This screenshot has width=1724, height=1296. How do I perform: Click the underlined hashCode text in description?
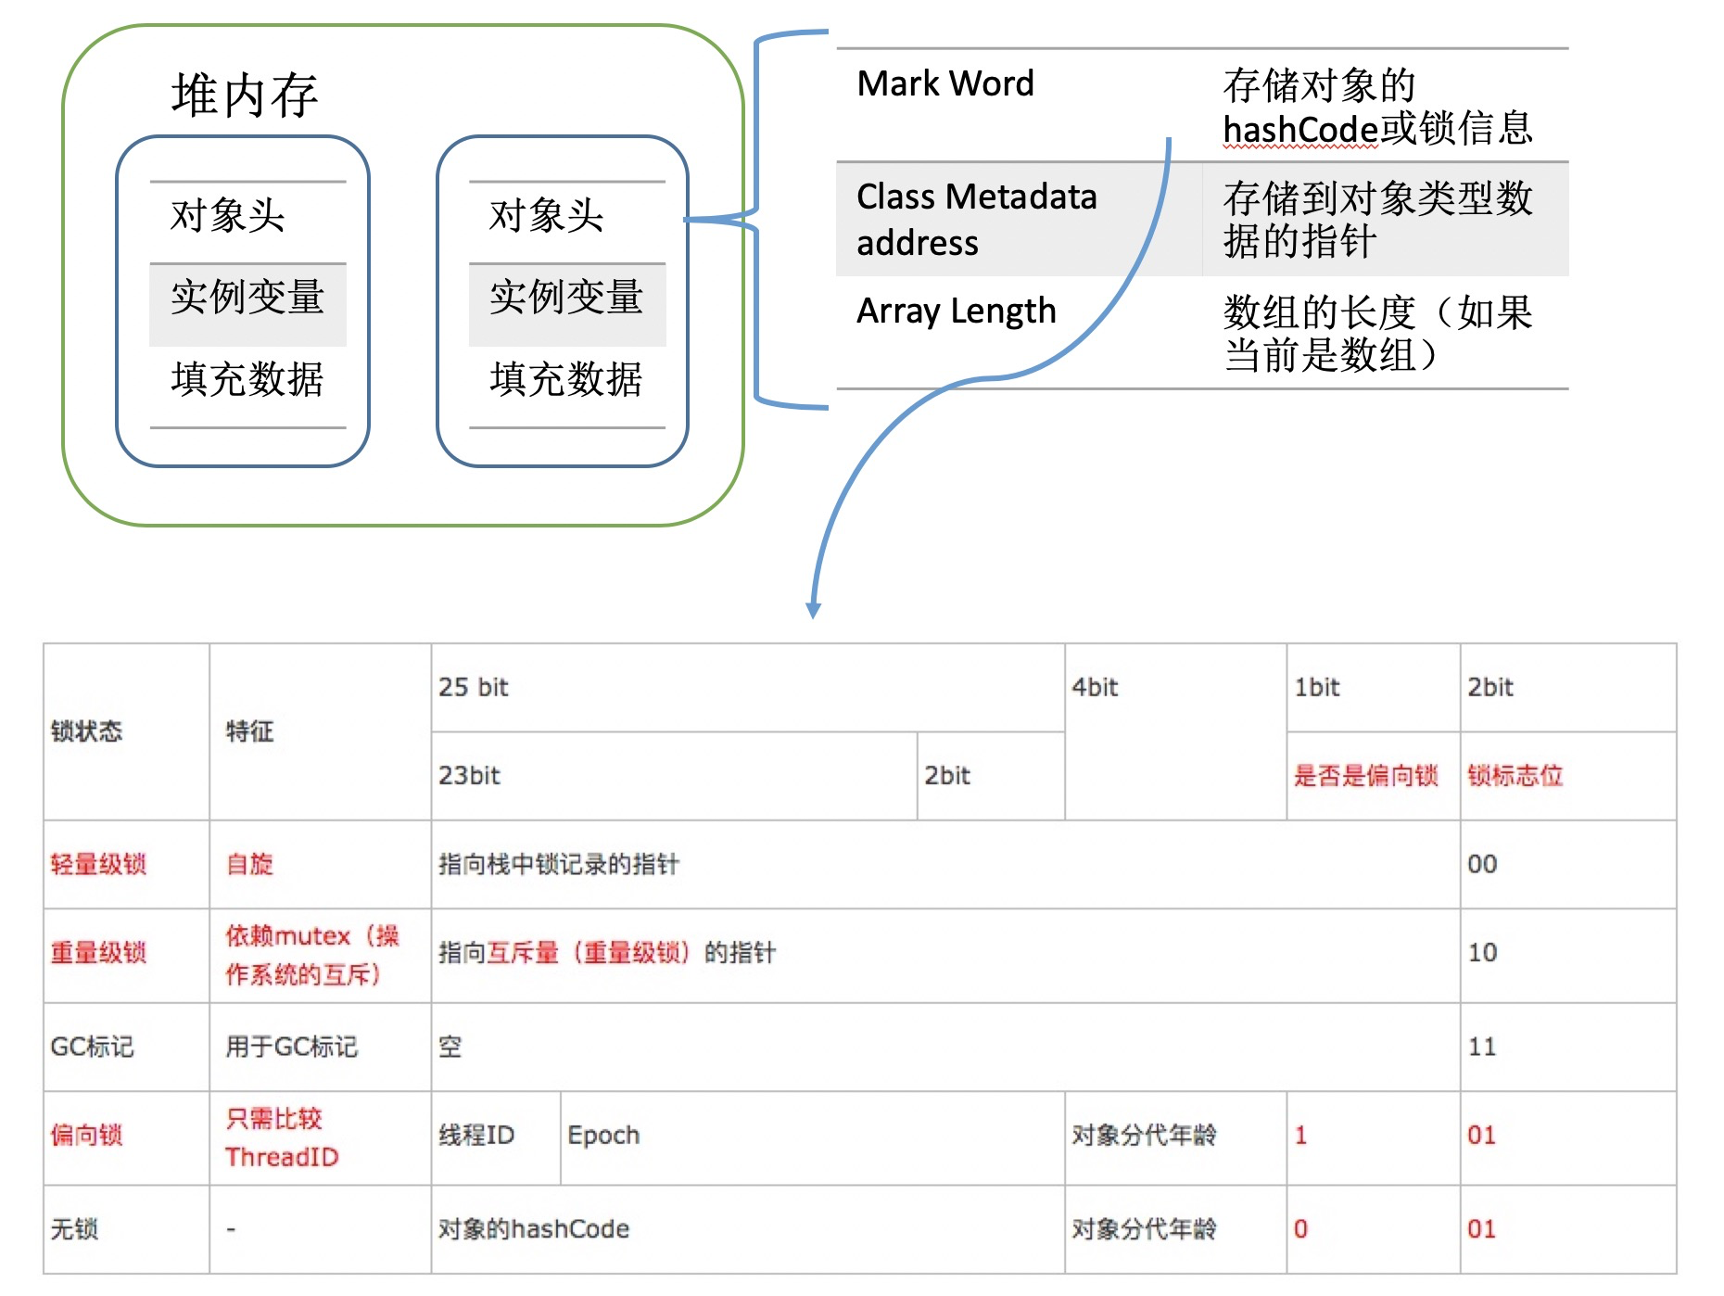tap(1299, 130)
